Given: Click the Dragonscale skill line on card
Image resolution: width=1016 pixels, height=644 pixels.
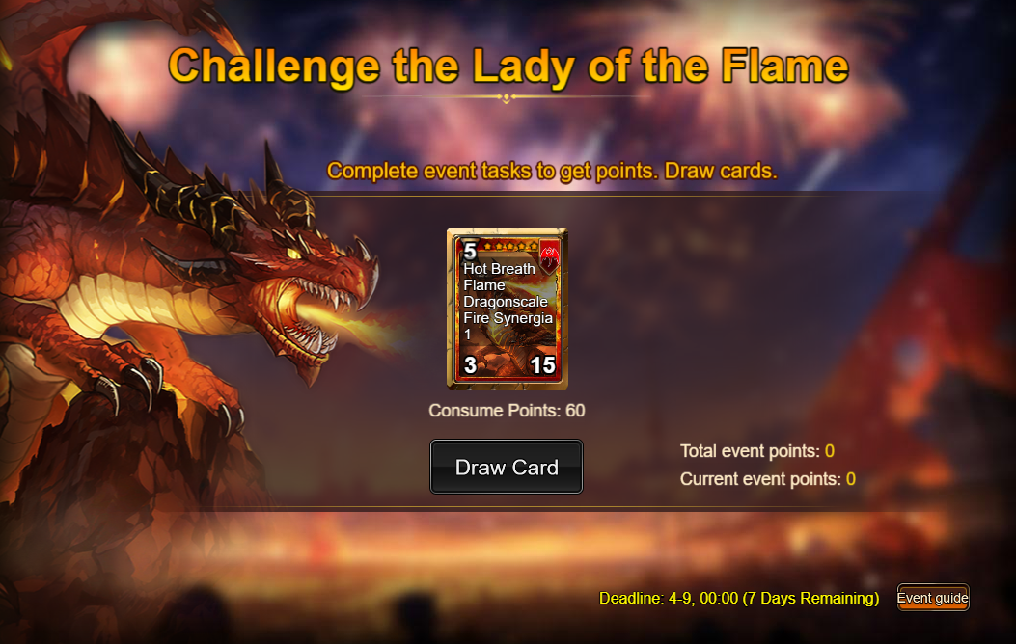Looking at the screenshot, I should [506, 302].
